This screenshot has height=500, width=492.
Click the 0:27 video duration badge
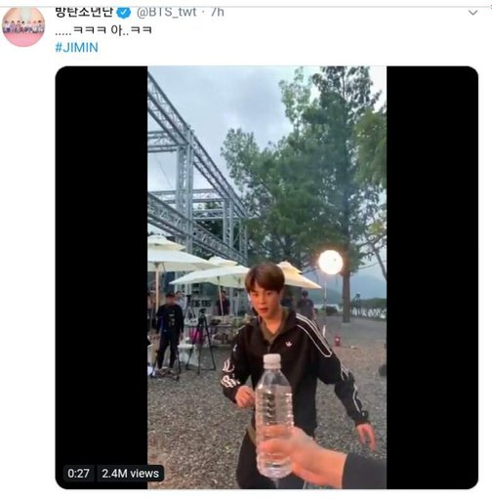[78, 474]
